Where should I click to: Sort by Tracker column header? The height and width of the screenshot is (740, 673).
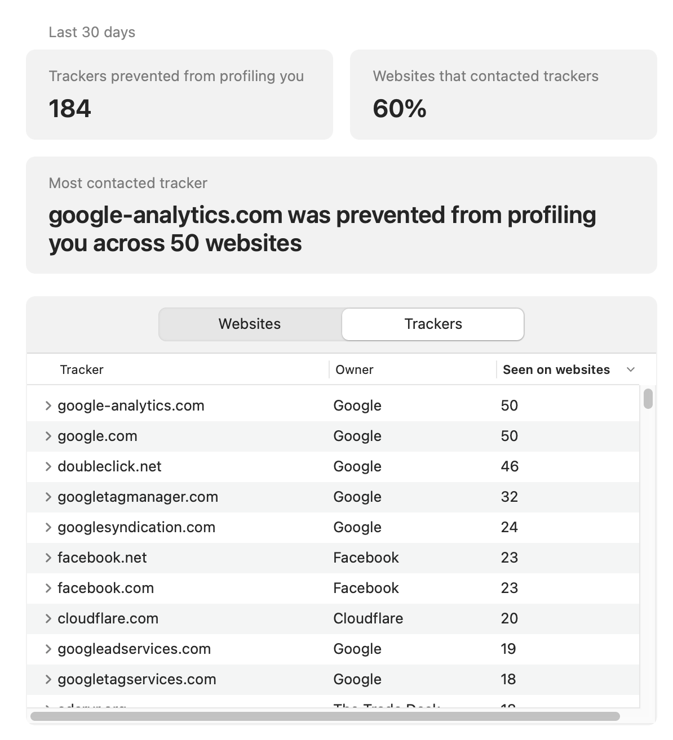click(x=82, y=369)
